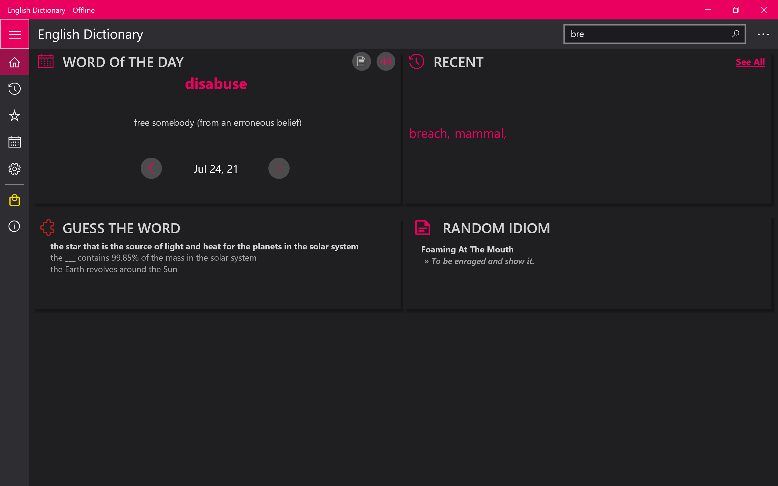Open recent word 'mammal,'
Screen dimensions: 778x486
point(480,133)
